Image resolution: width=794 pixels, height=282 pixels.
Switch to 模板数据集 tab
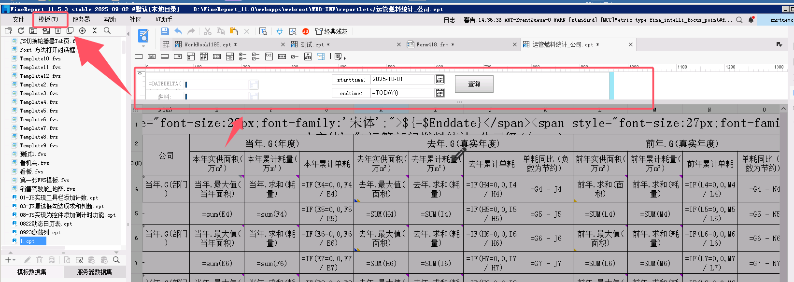(32, 272)
